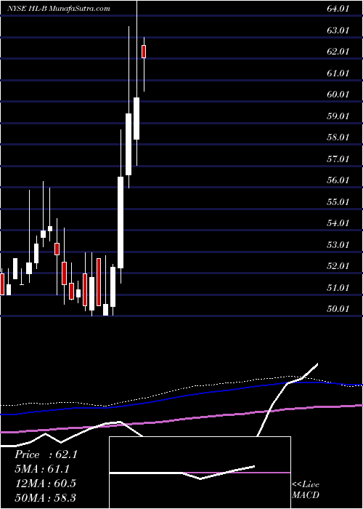Screen dimensions: 363x509
Task: Click the Price : 62.1 readout
Action: pyautogui.click(x=46, y=454)
